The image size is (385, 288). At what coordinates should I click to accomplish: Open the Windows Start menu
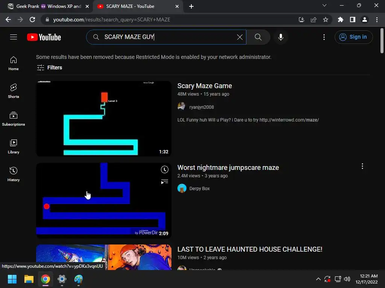point(12,279)
